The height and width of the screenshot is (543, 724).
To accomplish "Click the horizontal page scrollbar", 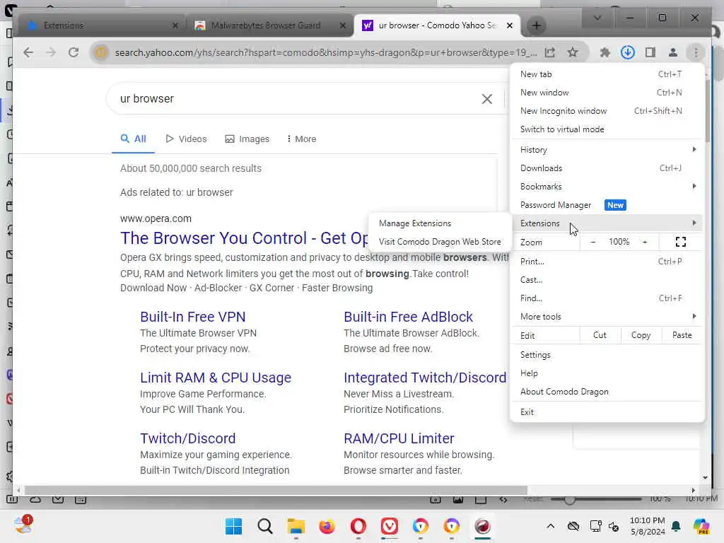I will tap(276, 491).
